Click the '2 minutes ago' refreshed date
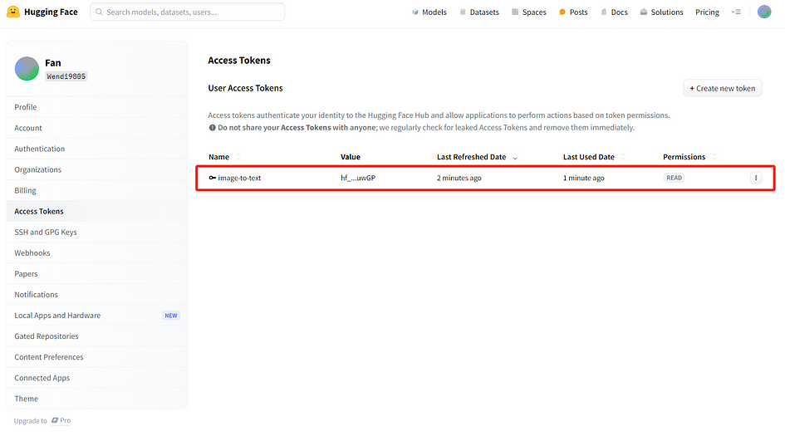 click(x=459, y=178)
